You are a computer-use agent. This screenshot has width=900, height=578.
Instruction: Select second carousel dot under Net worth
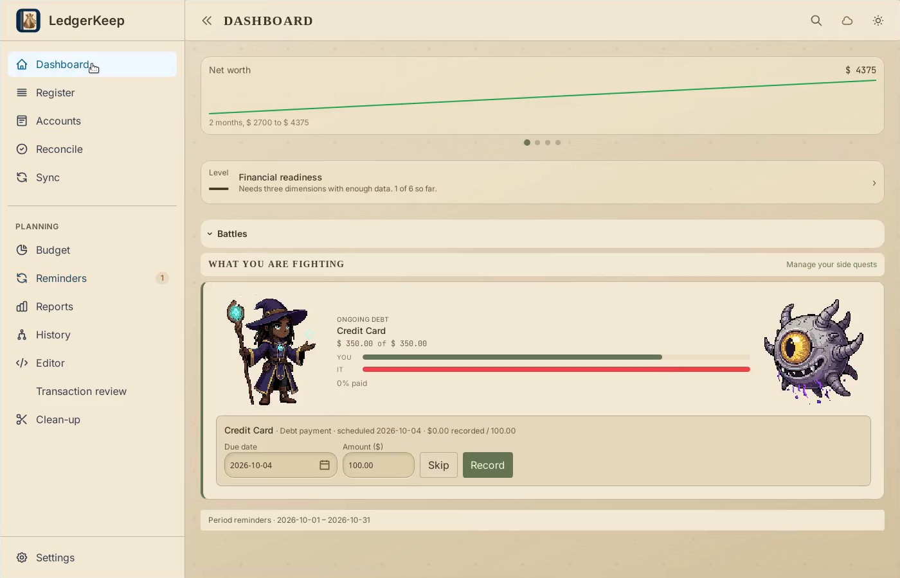coord(537,143)
